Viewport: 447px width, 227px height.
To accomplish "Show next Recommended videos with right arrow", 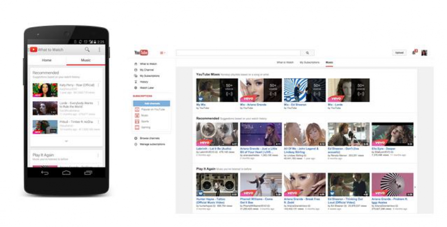I will click(415, 137).
